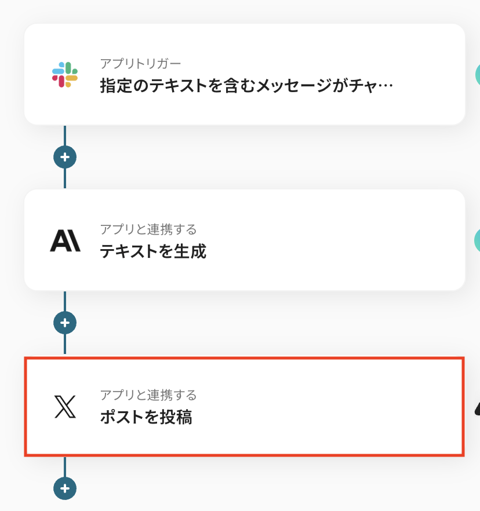This screenshot has width=480, height=511.
Task: Click connector line below the テキストを生成 card
Action: pos(65,301)
